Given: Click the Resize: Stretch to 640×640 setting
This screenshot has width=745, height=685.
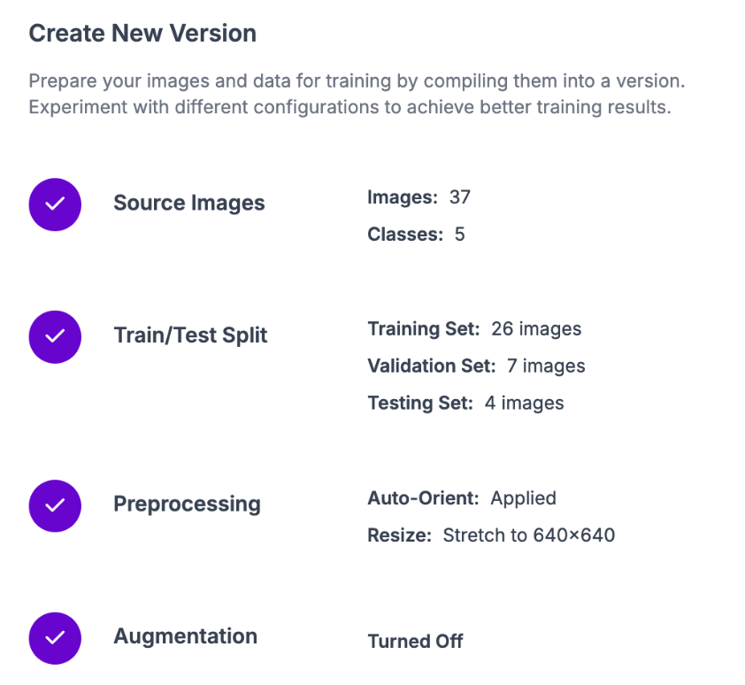Looking at the screenshot, I should coord(491,535).
